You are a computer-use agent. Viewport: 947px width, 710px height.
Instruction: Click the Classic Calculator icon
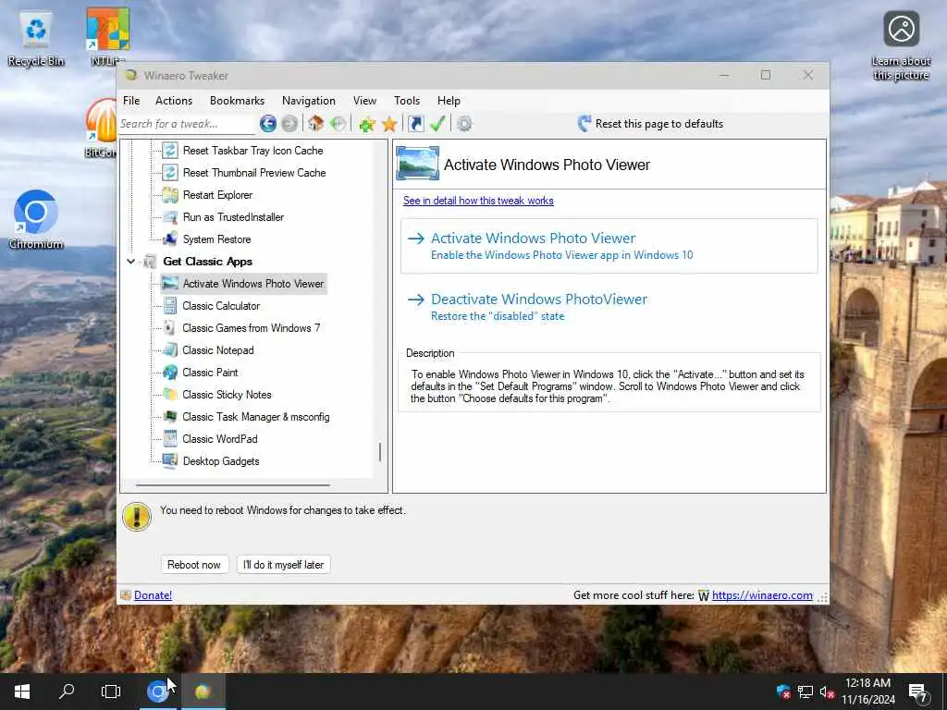click(x=170, y=305)
